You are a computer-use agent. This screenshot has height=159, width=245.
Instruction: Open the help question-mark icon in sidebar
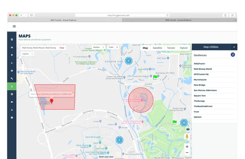pos(12,117)
